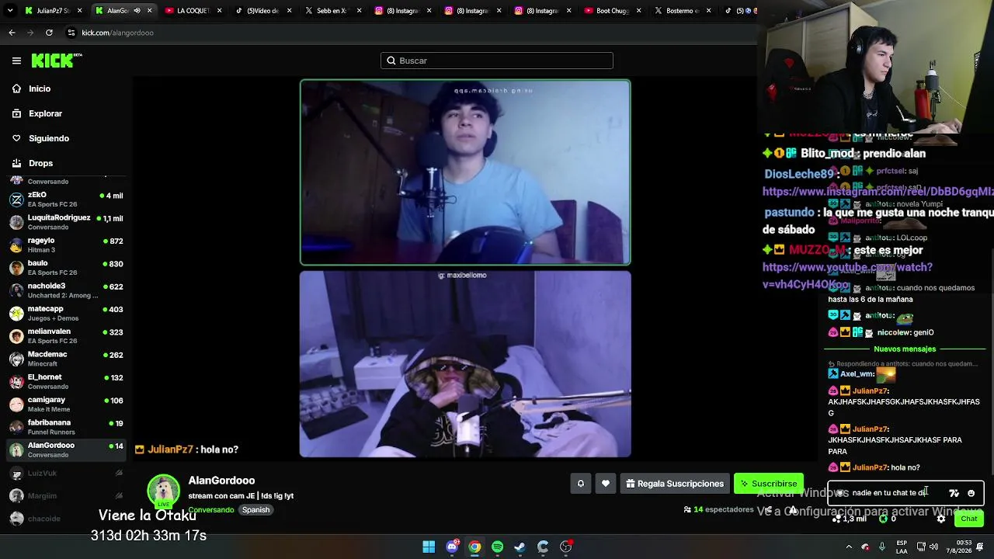Open Macdemac channel in sidebar
The width and height of the screenshot is (994, 559).
tap(66, 359)
